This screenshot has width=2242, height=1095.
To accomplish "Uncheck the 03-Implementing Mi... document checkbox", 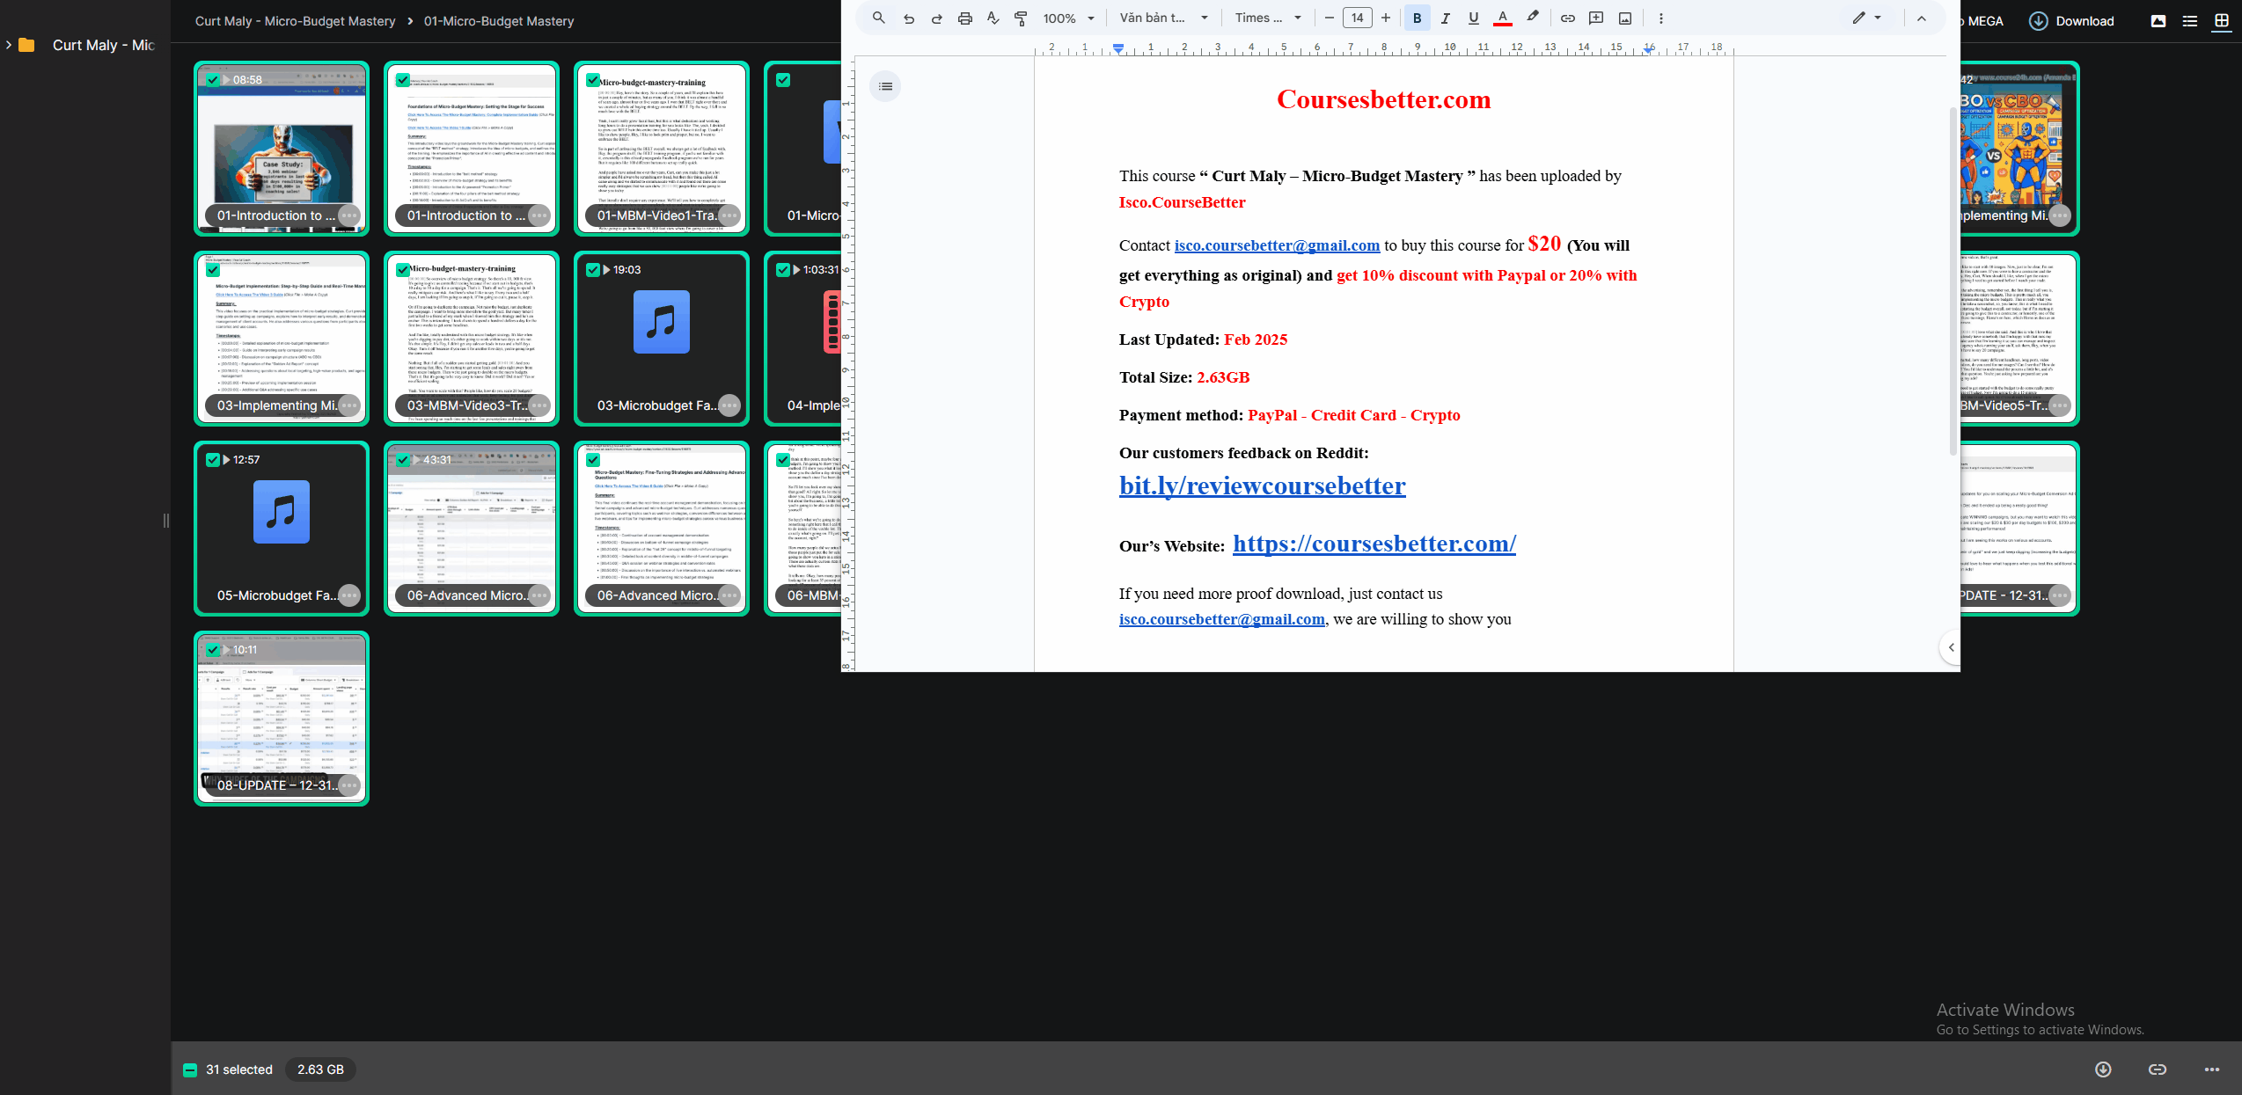I will 213,270.
